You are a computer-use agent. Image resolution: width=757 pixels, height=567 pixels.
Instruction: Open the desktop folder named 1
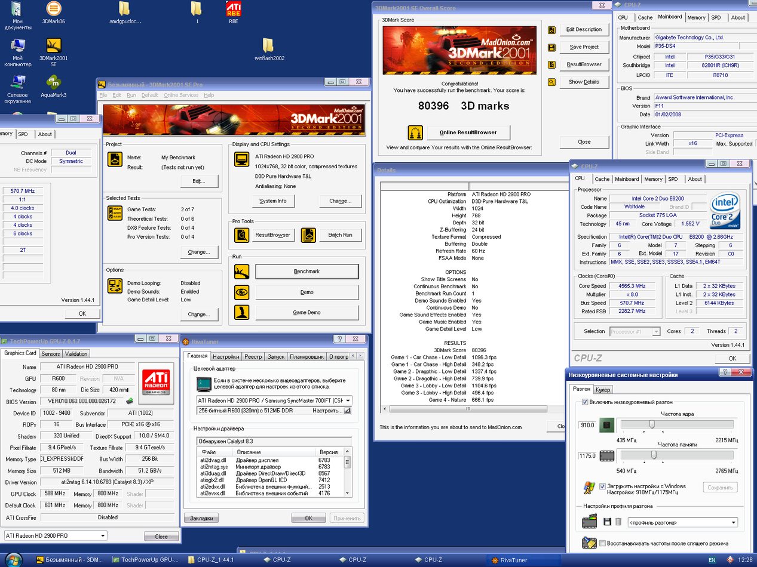tap(197, 13)
